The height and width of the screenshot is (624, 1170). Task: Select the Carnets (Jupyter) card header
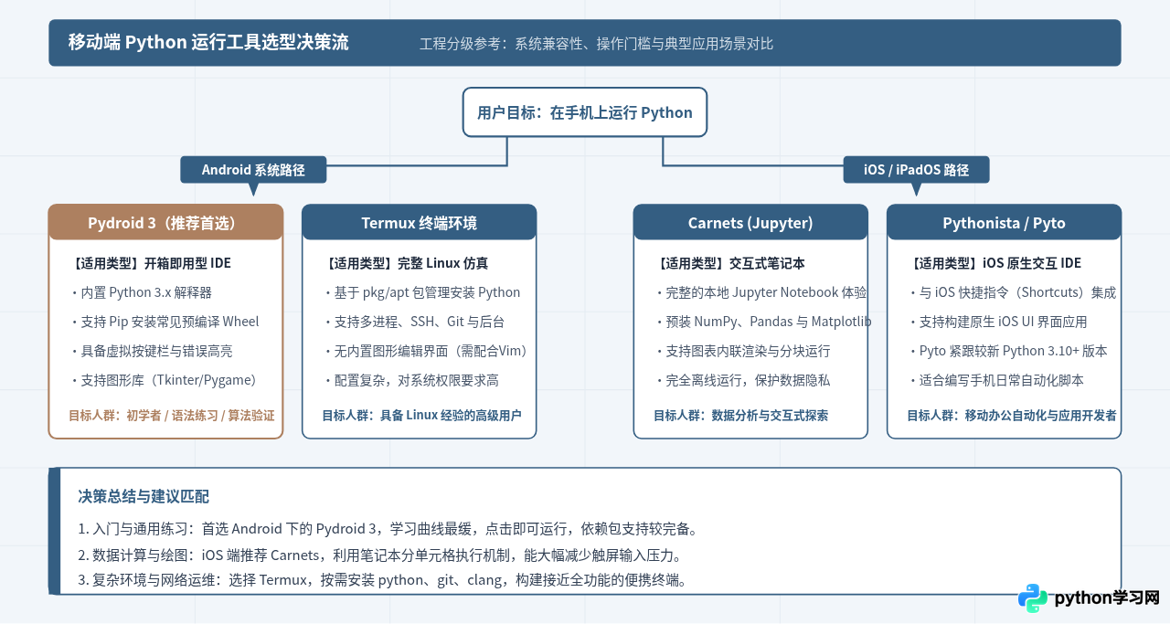point(750,222)
